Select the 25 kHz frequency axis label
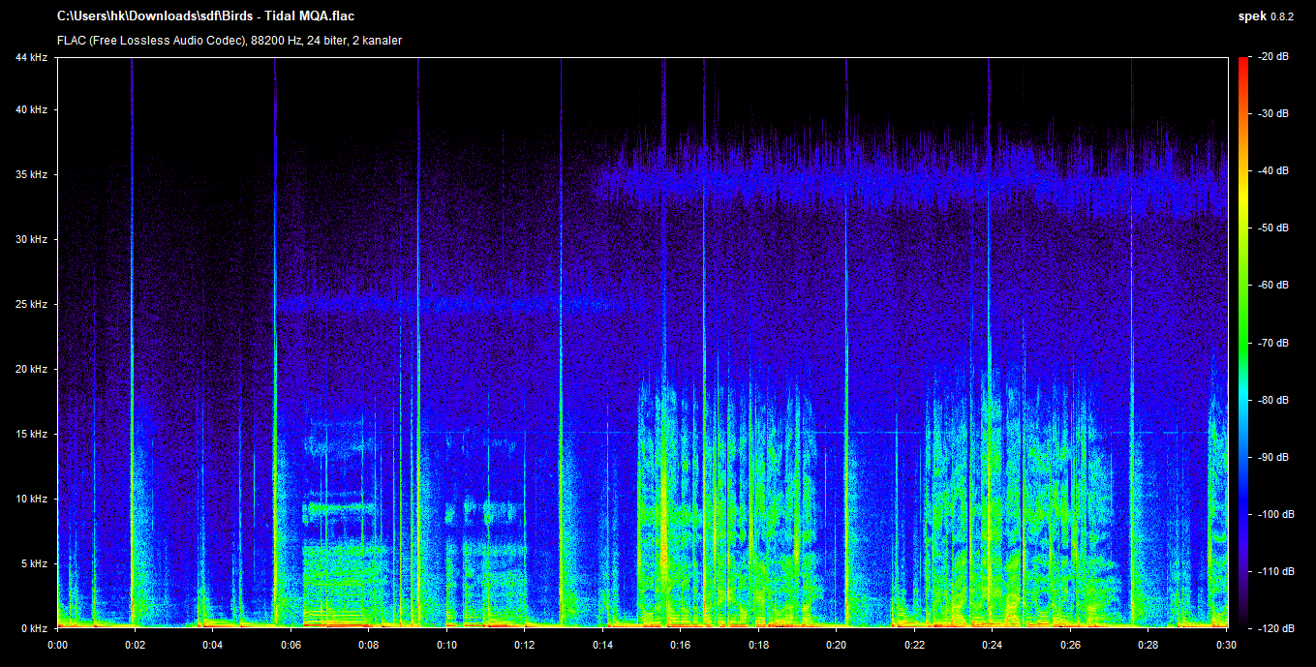The height and width of the screenshot is (667, 1316). point(31,305)
